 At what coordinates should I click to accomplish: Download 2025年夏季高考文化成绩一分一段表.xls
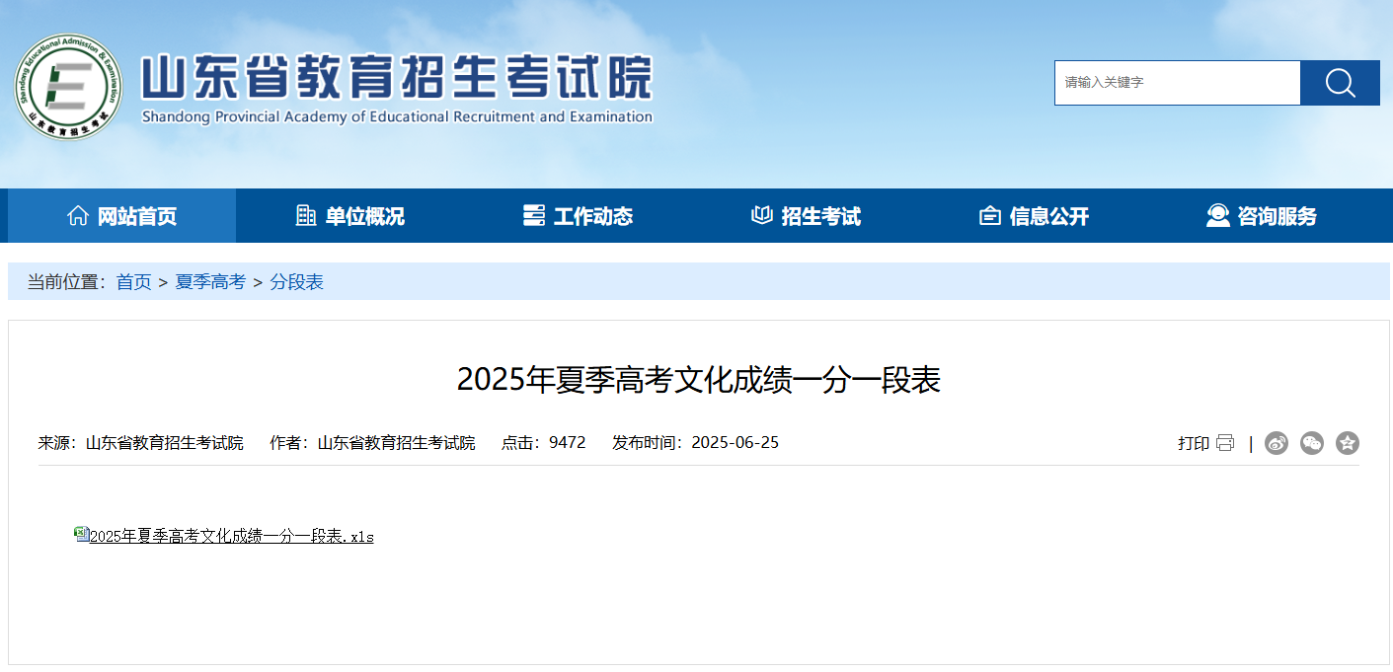(232, 537)
